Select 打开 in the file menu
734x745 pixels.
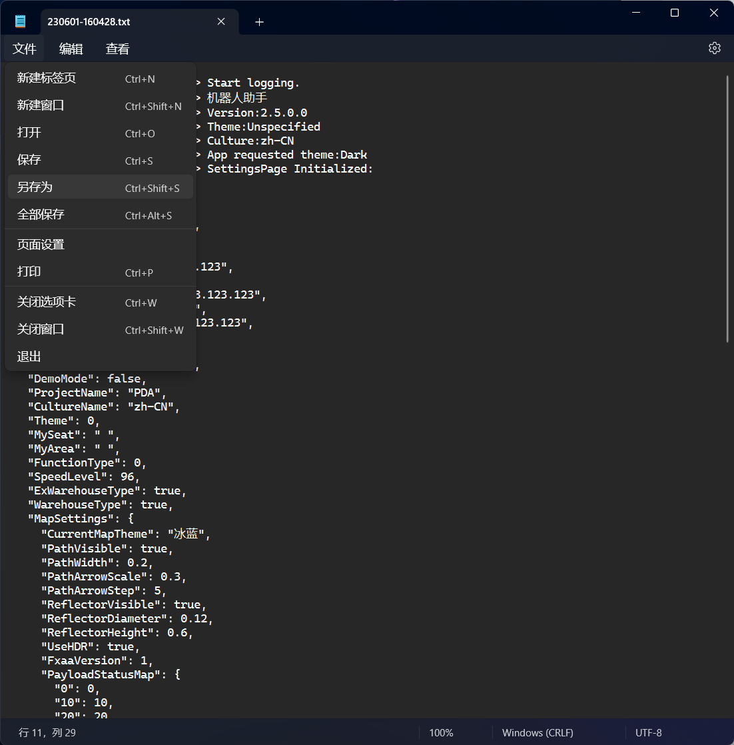click(101, 133)
